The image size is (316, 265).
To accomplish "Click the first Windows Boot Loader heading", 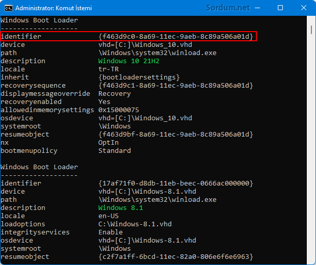I will coord(39,20).
